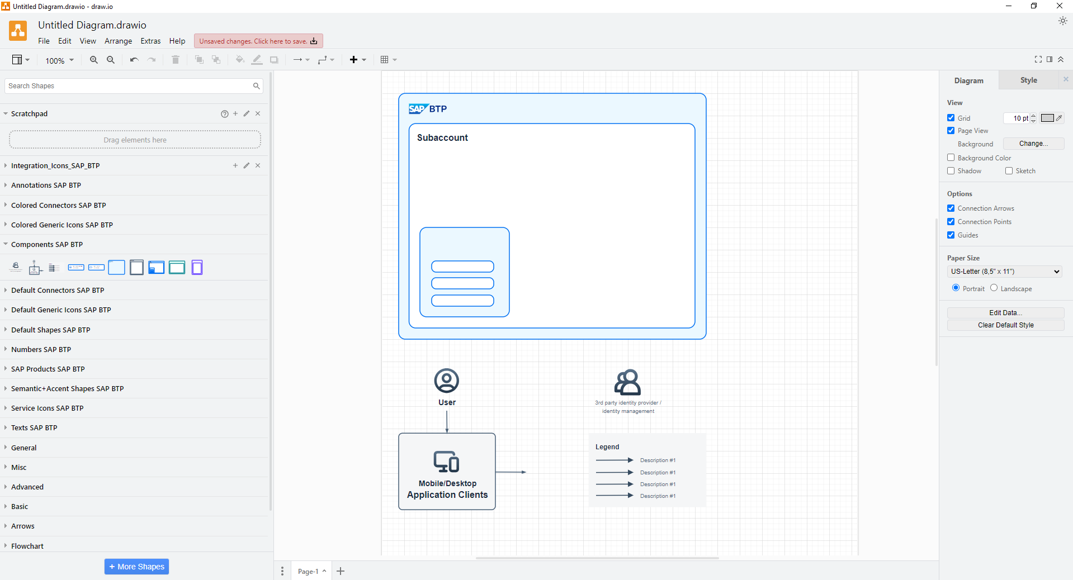Select the Zoom In tool
This screenshot has height=580, width=1073.
tap(93, 60)
